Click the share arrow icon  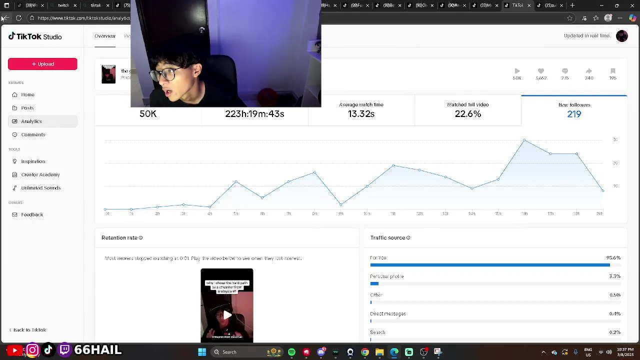589,71
